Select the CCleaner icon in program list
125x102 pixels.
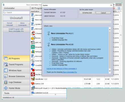point(33,33)
